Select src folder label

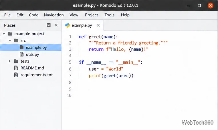point(23,40)
